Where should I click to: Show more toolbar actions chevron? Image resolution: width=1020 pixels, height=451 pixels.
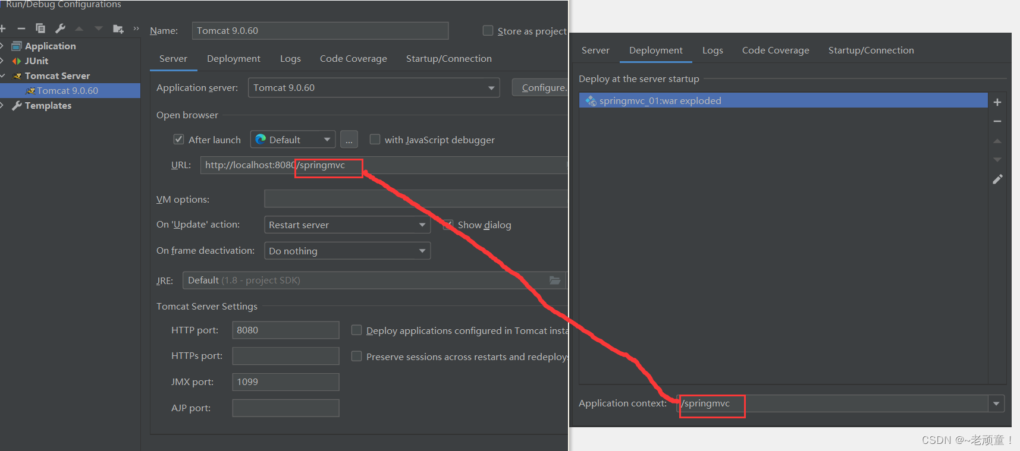click(x=136, y=29)
